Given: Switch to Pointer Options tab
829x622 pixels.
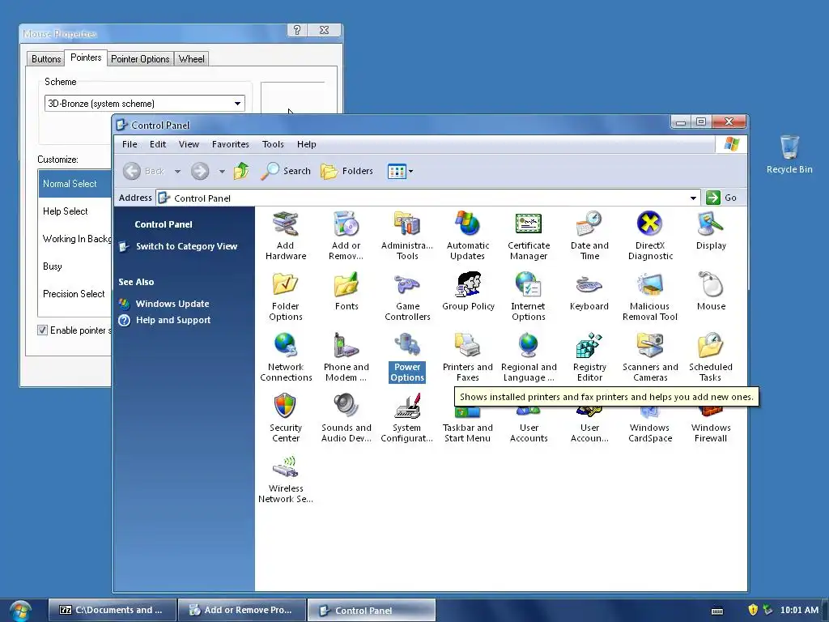Looking at the screenshot, I should pos(140,58).
